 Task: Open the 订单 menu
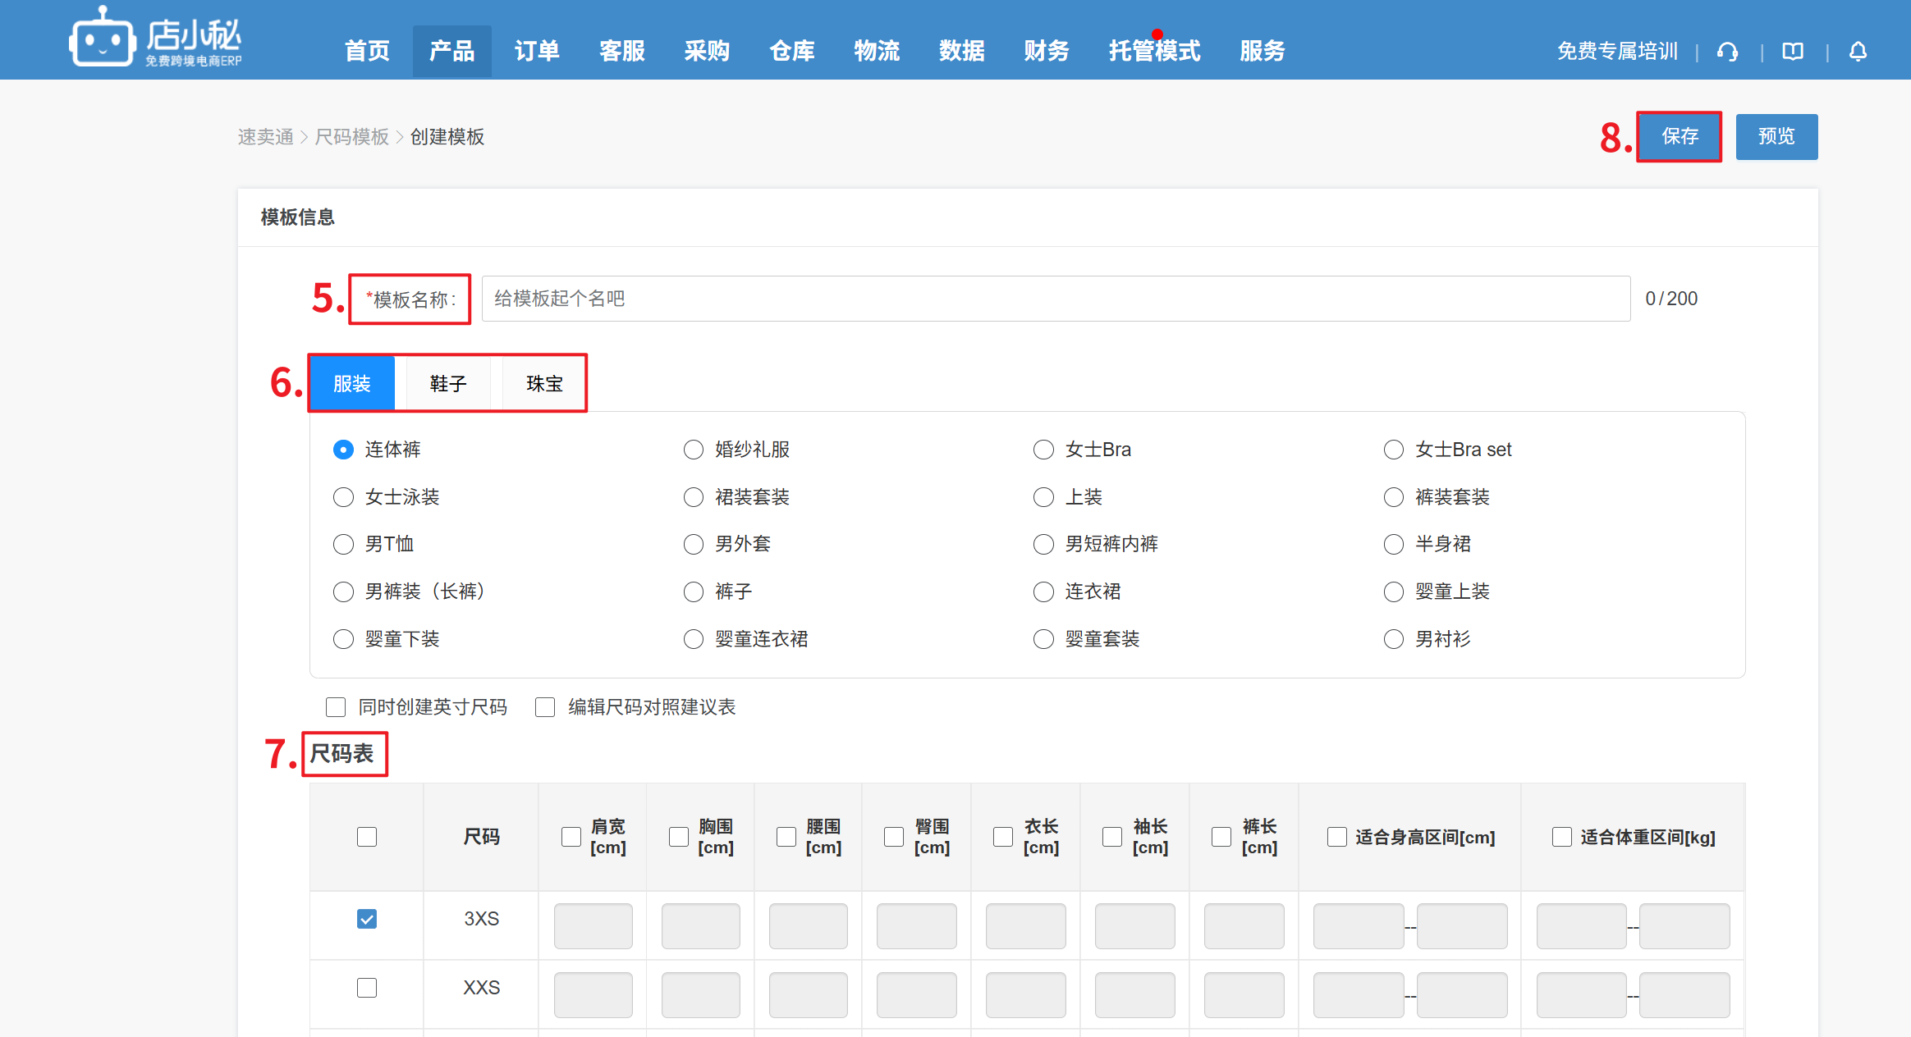coord(537,51)
